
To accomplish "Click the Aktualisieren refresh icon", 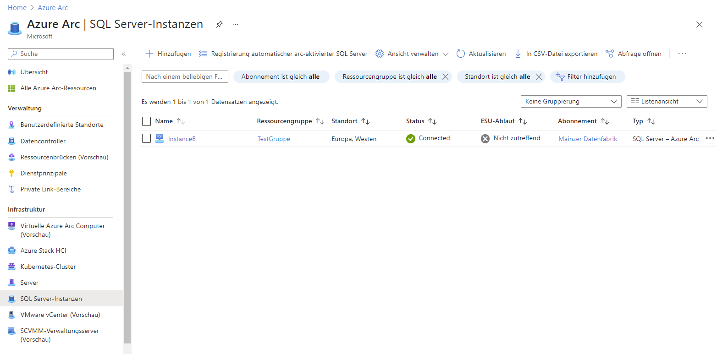I will (461, 54).
